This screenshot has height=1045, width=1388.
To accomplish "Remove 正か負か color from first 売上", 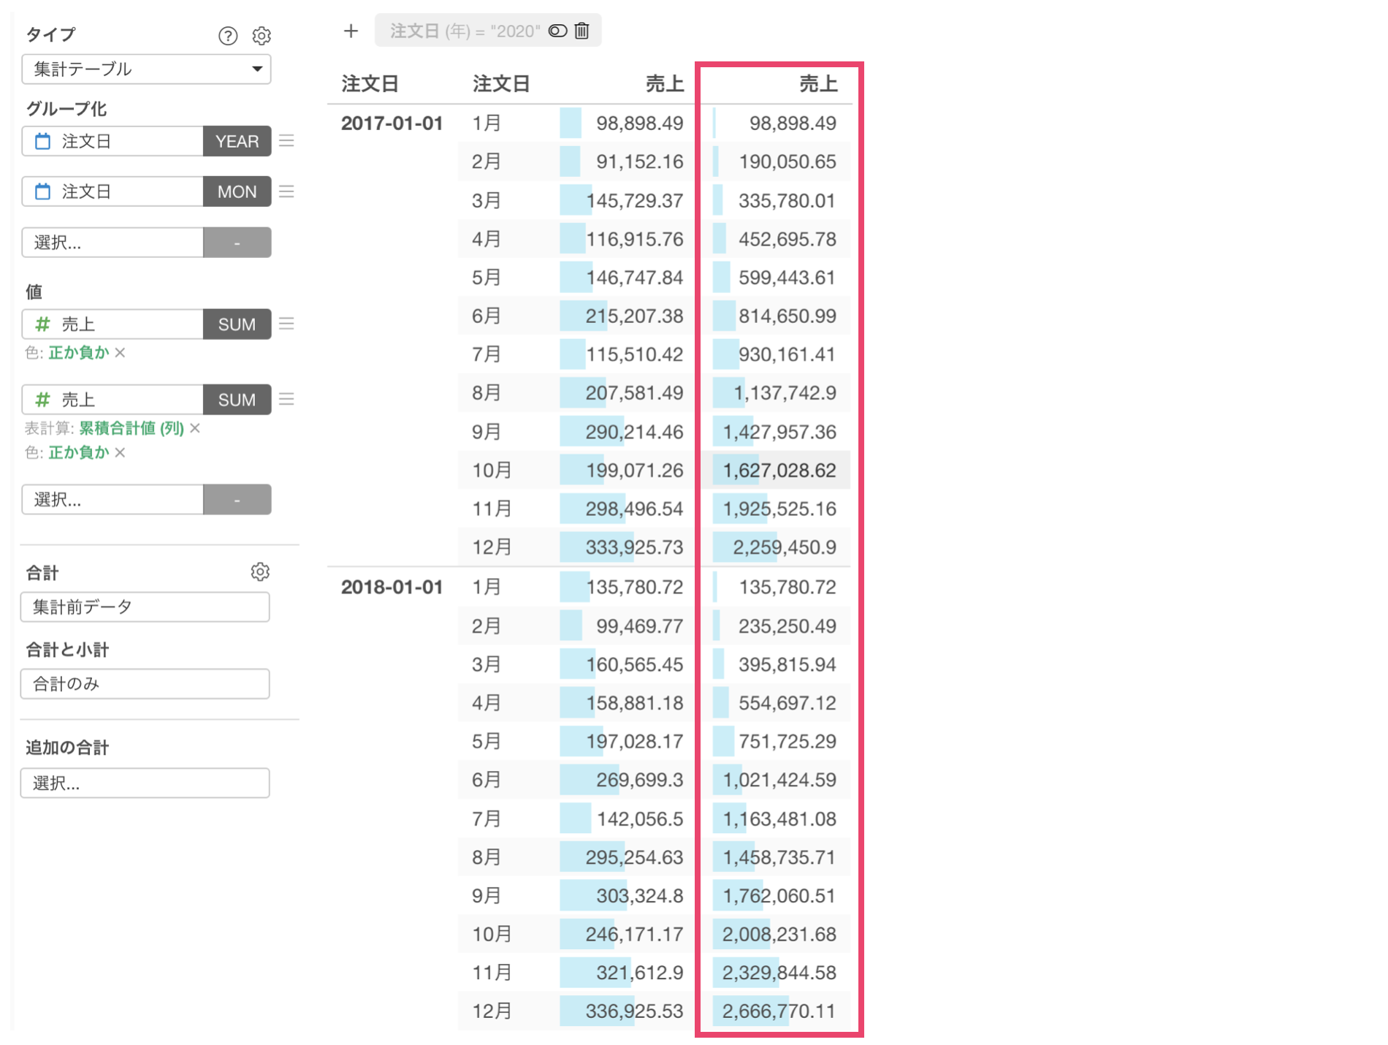I will (x=121, y=352).
